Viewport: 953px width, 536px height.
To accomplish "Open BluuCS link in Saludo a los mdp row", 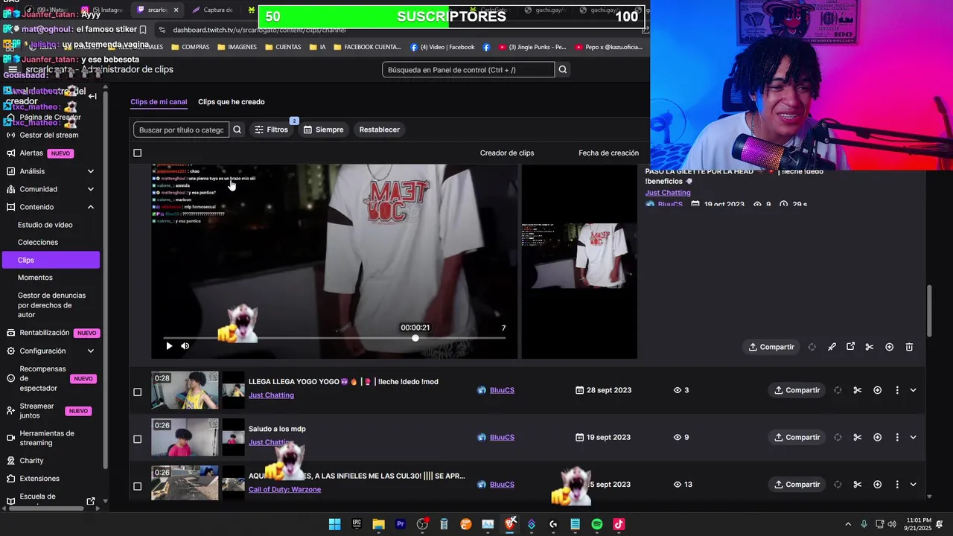I will pyautogui.click(x=502, y=437).
